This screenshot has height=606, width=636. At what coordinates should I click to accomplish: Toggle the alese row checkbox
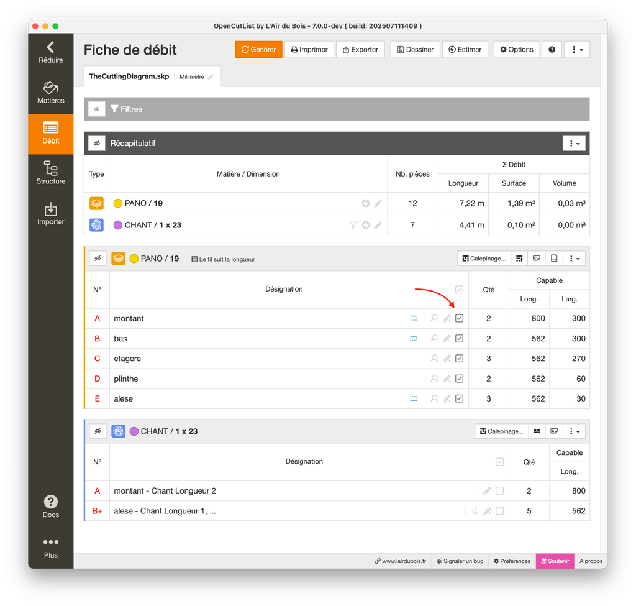(459, 398)
